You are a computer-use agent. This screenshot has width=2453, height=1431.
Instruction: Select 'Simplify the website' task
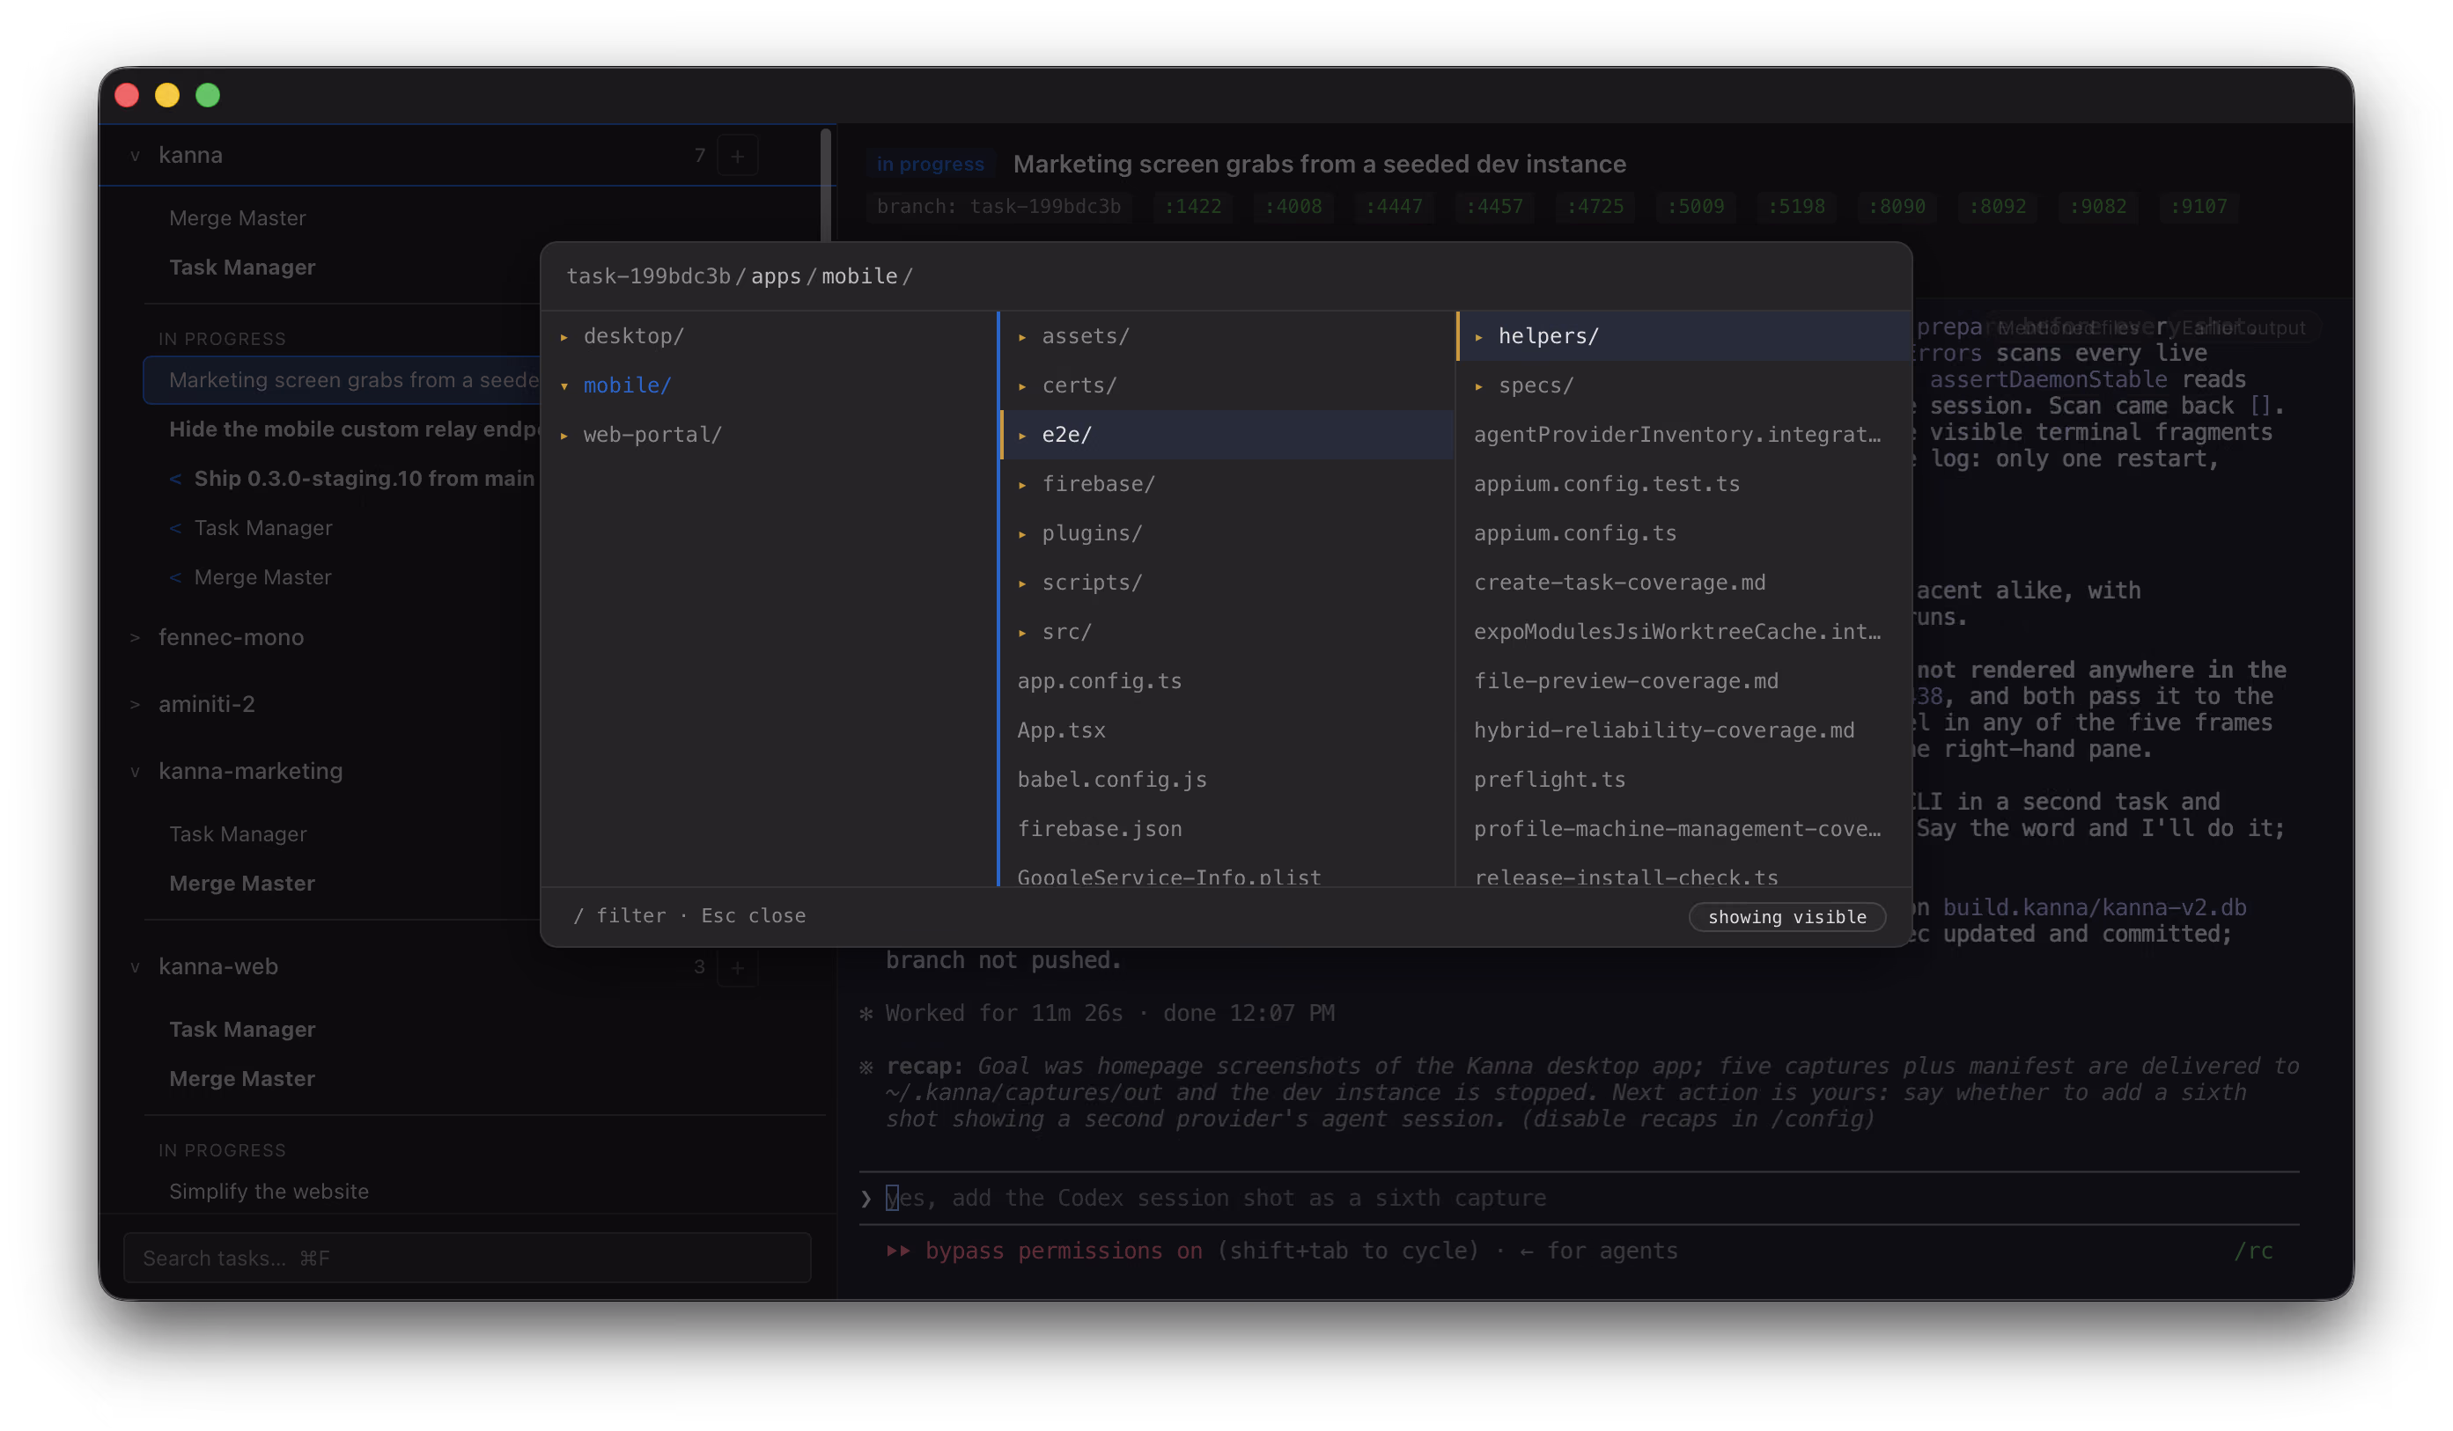click(x=269, y=1192)
